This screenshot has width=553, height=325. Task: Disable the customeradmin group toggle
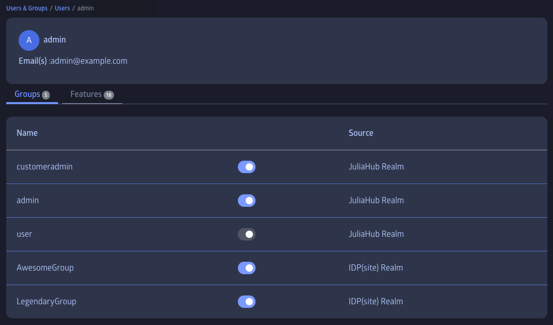pyautogui.click(x=247, y=167)
